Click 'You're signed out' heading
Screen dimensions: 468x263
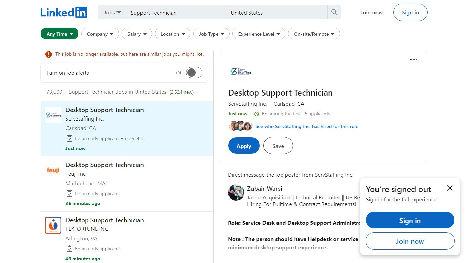tap(398, 189)
